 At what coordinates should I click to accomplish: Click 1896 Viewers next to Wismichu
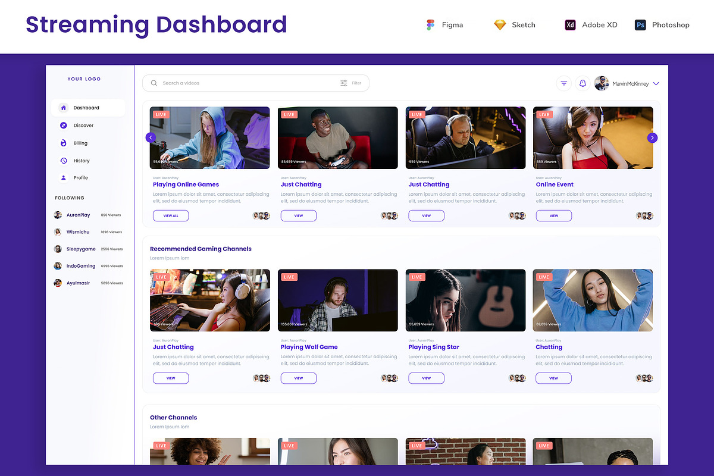[x=111, y=232]
